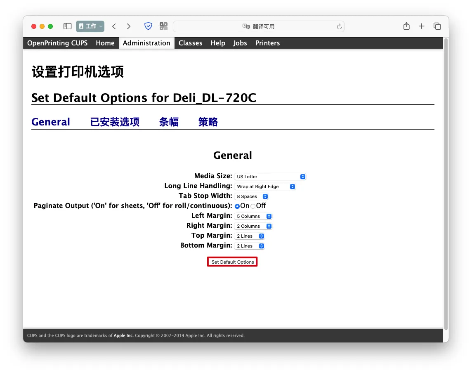Open the Media Size dropdown
The image size is (472, 373).
point(270,177)
